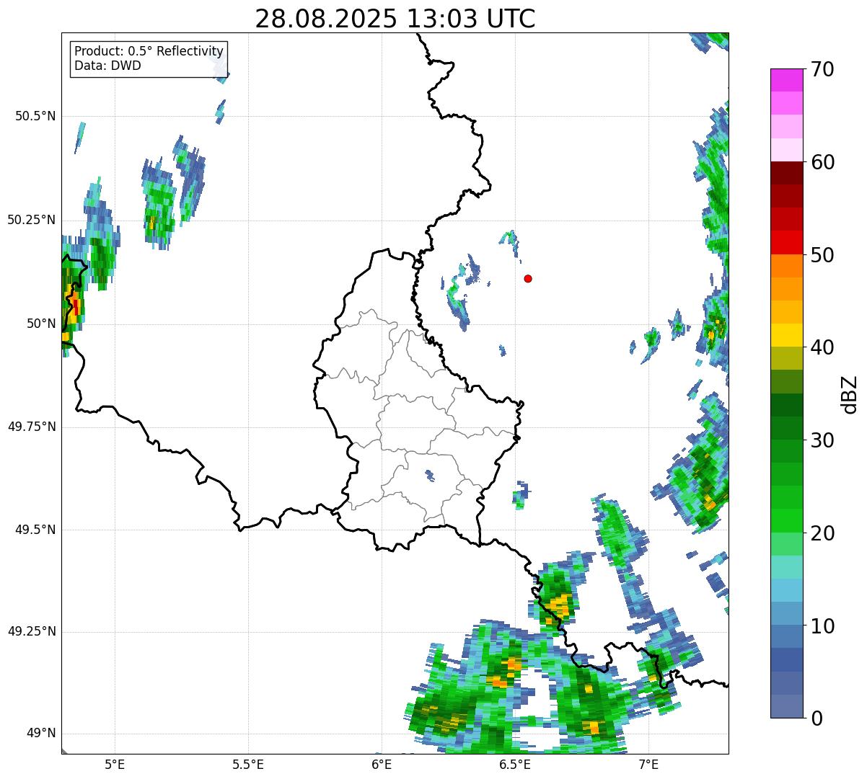Viewport: 867px width, 779px height.
Task: Click the bright red swatch just above 50 dBZ
Action: (786, 243)
